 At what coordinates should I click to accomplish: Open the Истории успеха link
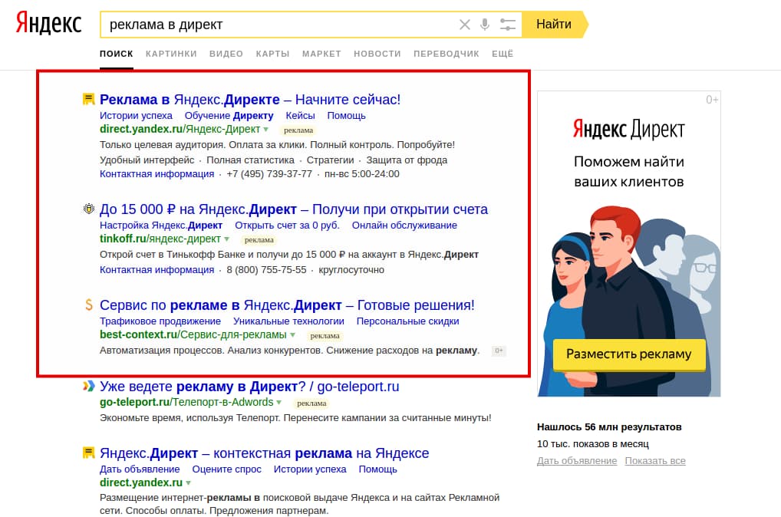[x=136, y=114]
